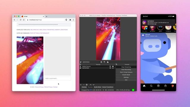Remove selected source with minus button
The height and width of the screenshot is (107, 190).
84,85
